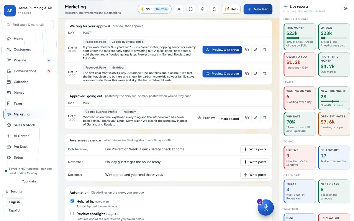Edit the Oct 16 post with pencil icon

tap(256, 50)
